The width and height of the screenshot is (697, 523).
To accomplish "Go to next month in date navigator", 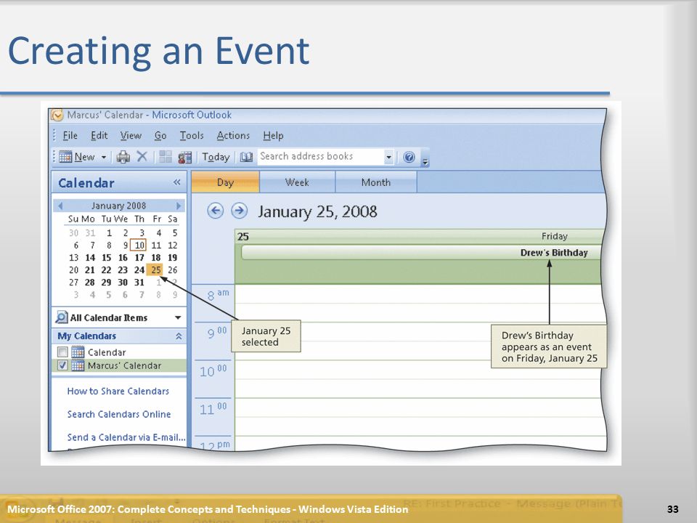I will (179, 206).
